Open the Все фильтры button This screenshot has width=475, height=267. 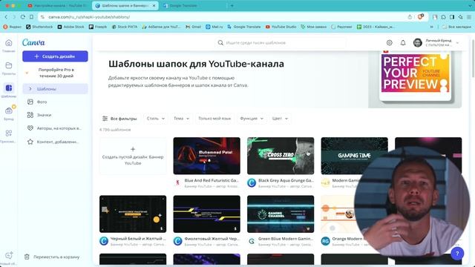119,119
